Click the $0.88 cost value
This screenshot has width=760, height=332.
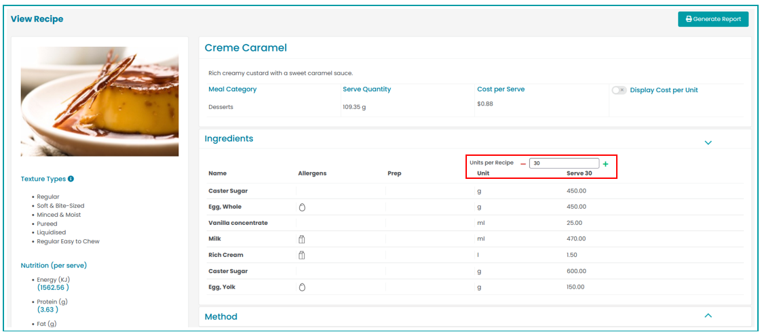pos(484,104)
